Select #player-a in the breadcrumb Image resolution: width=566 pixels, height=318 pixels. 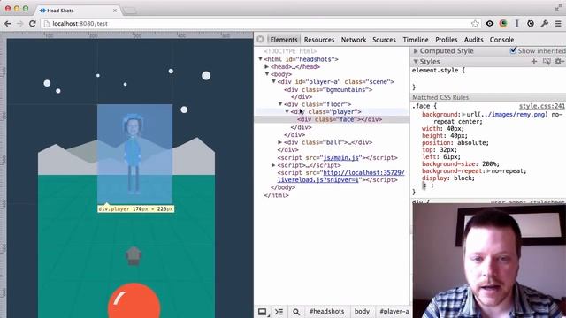[x=394, y=312]
